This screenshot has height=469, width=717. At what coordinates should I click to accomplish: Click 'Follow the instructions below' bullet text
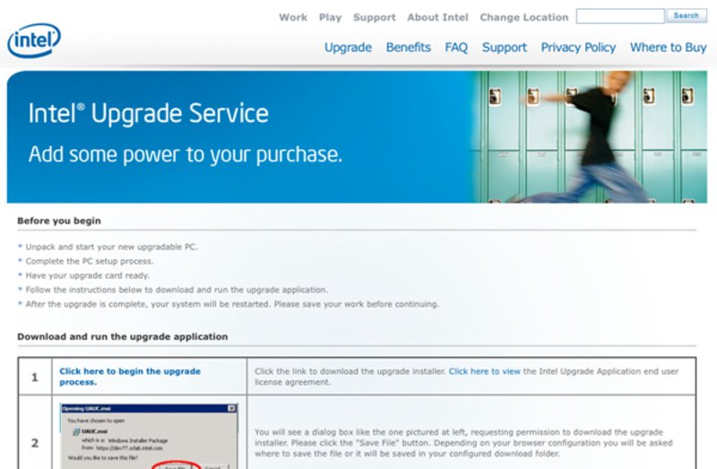[177, 290]
